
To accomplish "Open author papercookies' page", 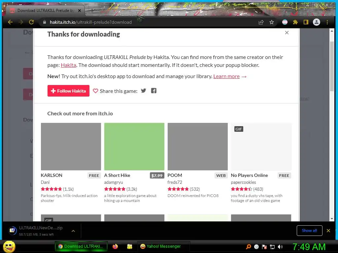I will click(243, 182).
